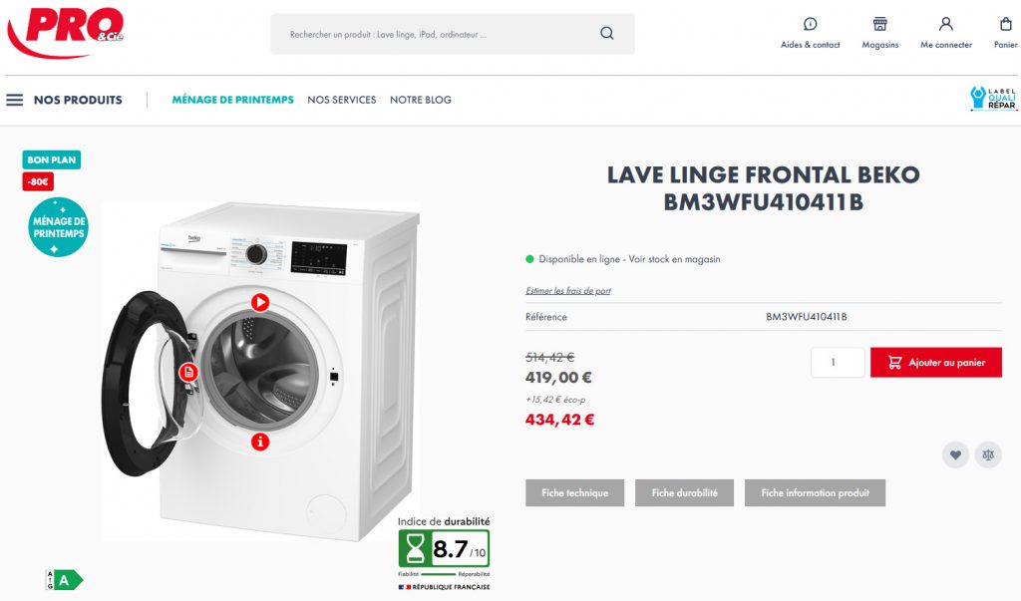Open the Fiche durabilité tab
Screen dimensions: 1021x601
click(684, 493)
